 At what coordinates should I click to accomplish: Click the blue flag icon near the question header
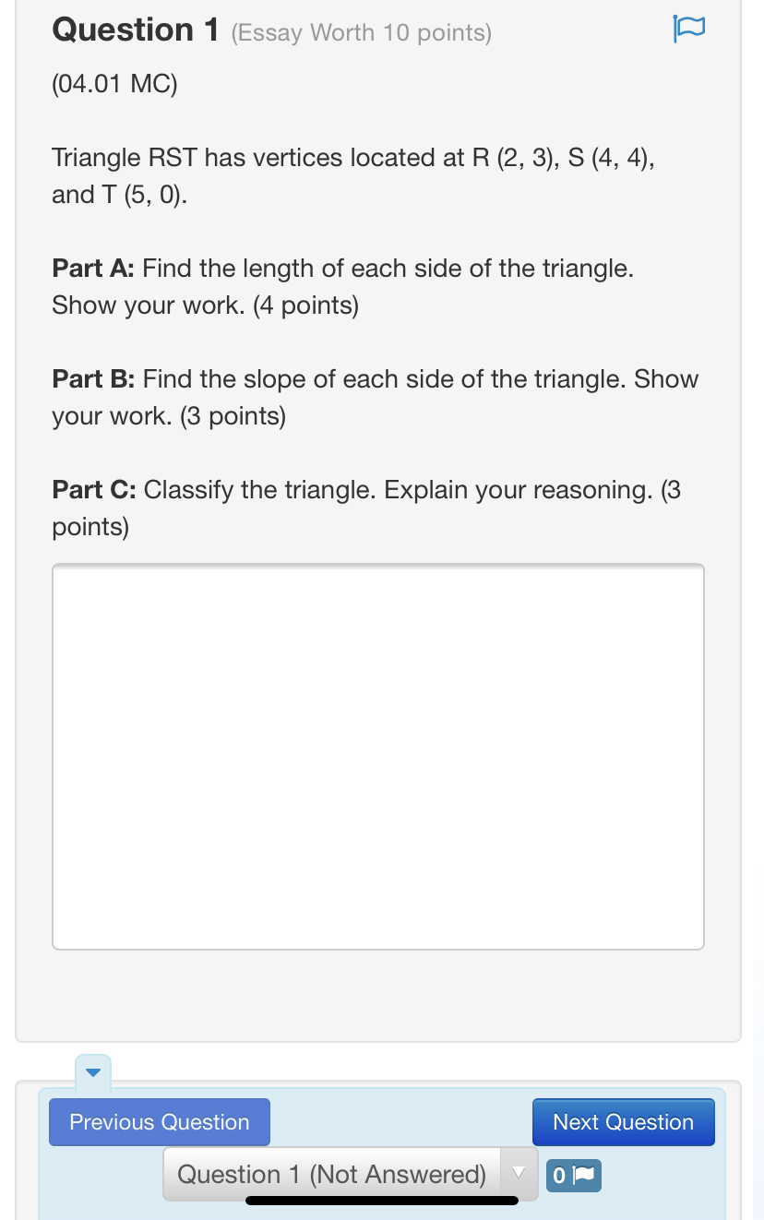(x=690, y=28)
